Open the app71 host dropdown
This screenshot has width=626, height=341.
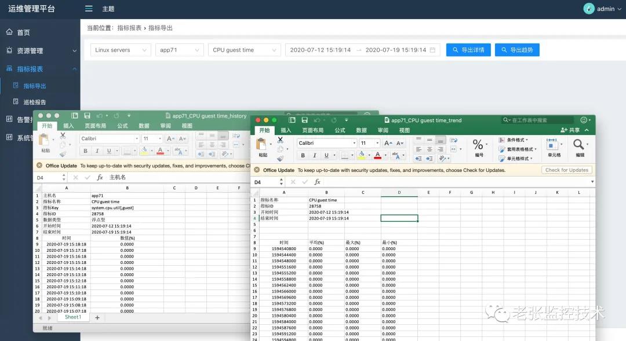click(x=180, y=50)
